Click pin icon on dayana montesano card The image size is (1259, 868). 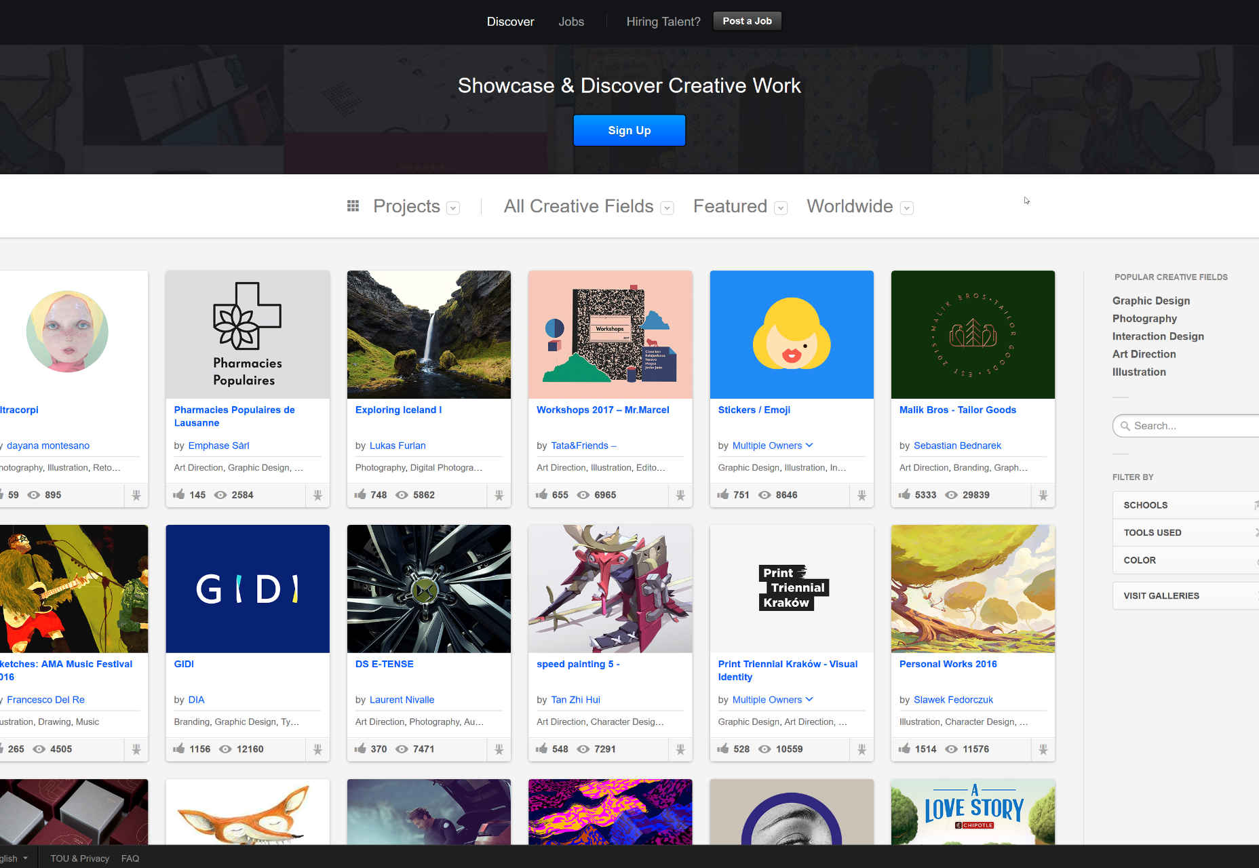(x=136, y=496)
